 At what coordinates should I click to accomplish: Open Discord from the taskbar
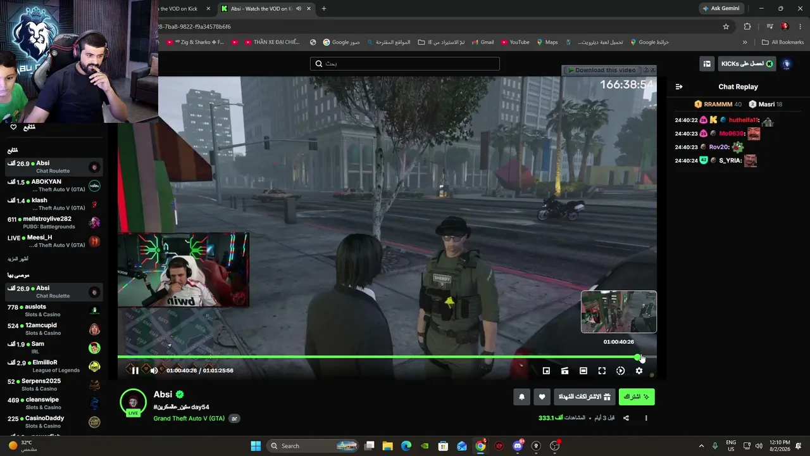tap(518, 446)
